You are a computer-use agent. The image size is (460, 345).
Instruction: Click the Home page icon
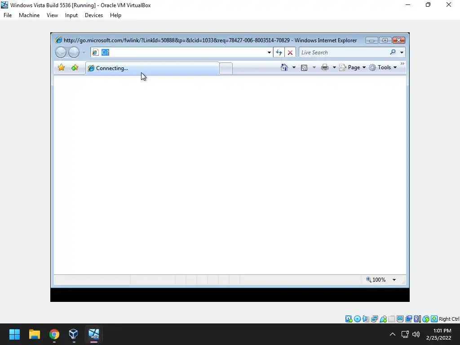click(284, 67)
